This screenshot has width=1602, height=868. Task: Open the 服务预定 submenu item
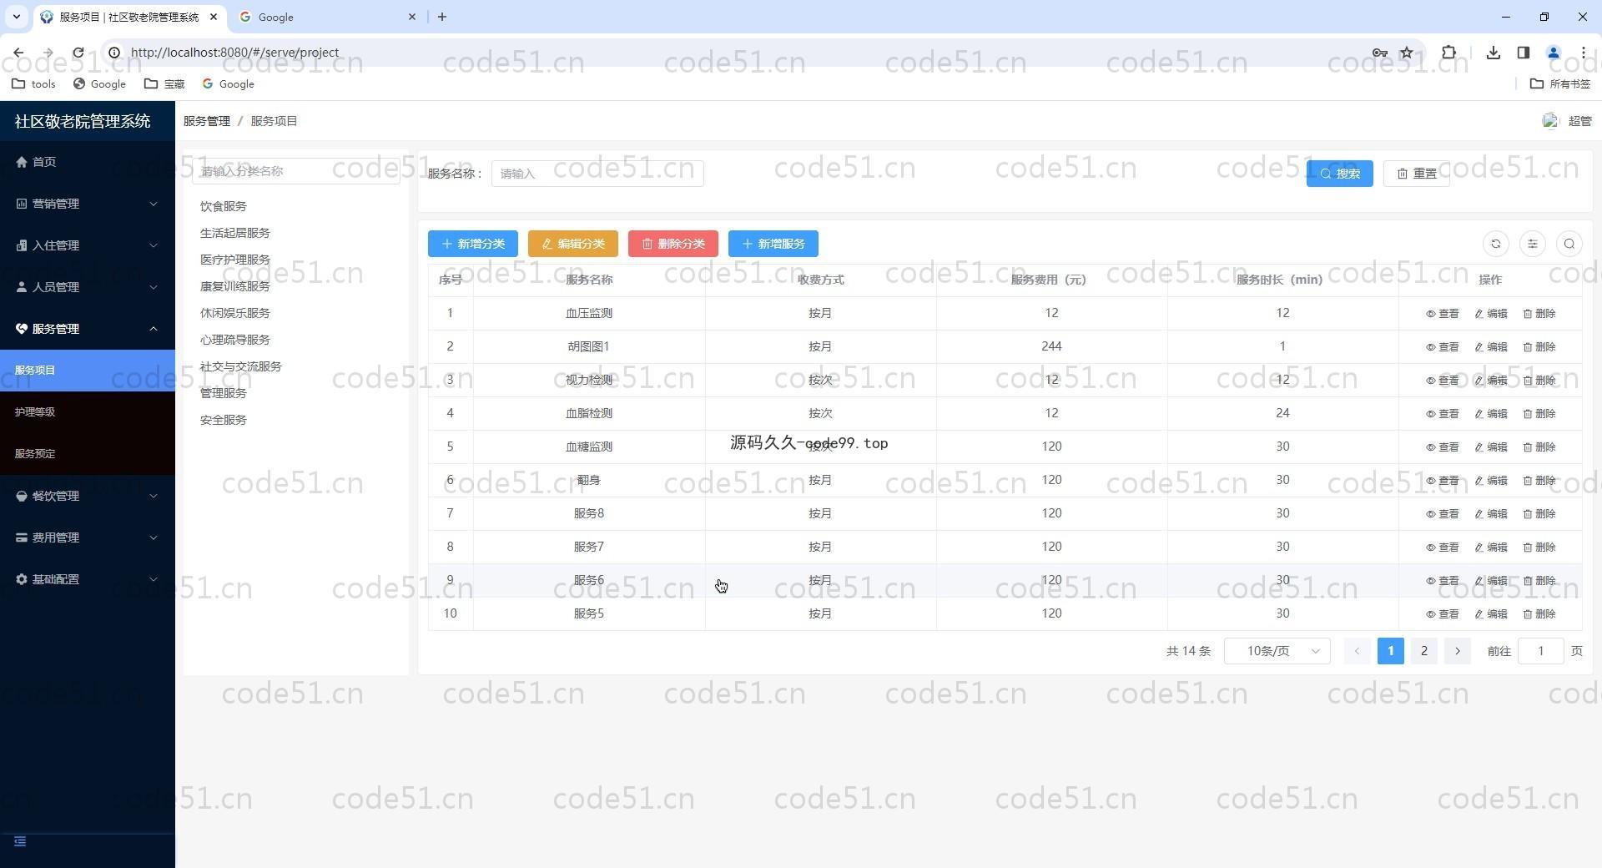[88, 454]
